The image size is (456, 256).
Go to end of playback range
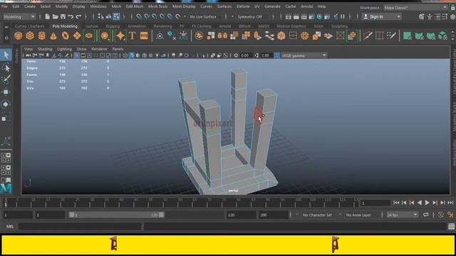tap(450, 203)
